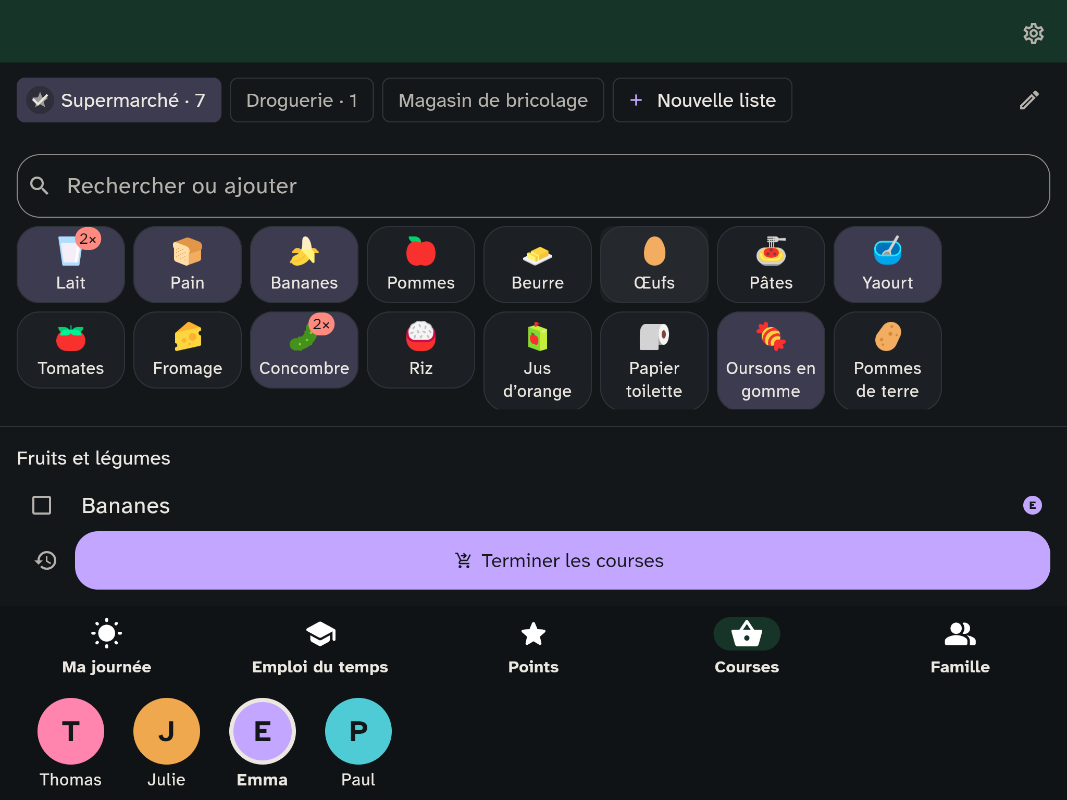Viewport: 1067px width, 800px height.
Task: Add Pain bread tile
Action: coord(188,264)
